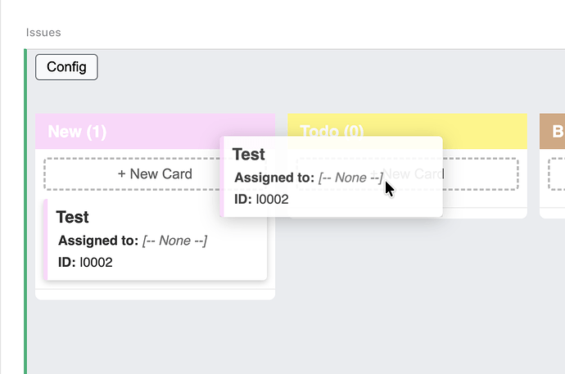Click the Test title on the floating dragged card
Screen dimensions: 565x374
(x=249, y=154)
